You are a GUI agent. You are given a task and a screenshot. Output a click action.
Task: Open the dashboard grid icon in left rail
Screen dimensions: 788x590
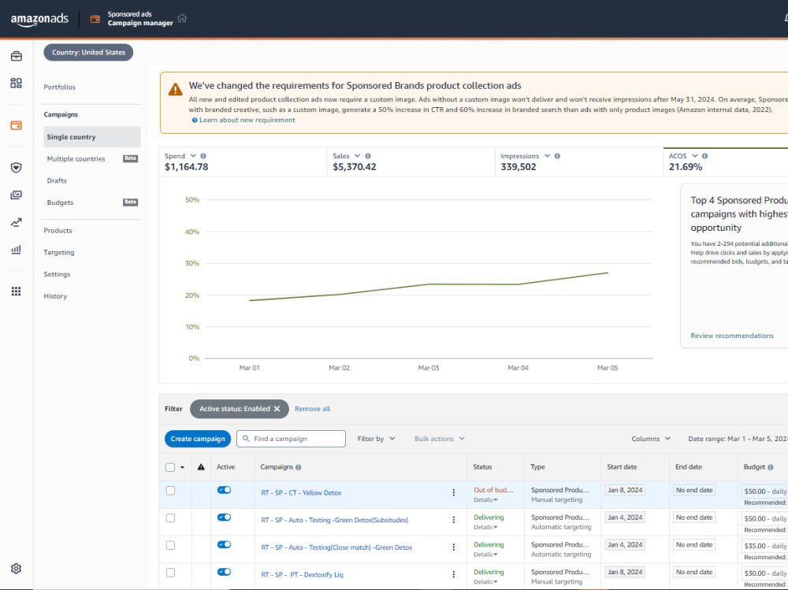pos(16,83)
